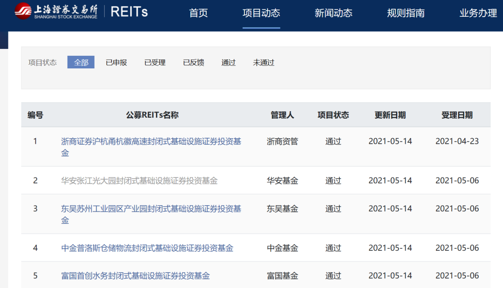Filter projects by 通过 status
This screenshot has width=503, height=288.
pos(228,62)
